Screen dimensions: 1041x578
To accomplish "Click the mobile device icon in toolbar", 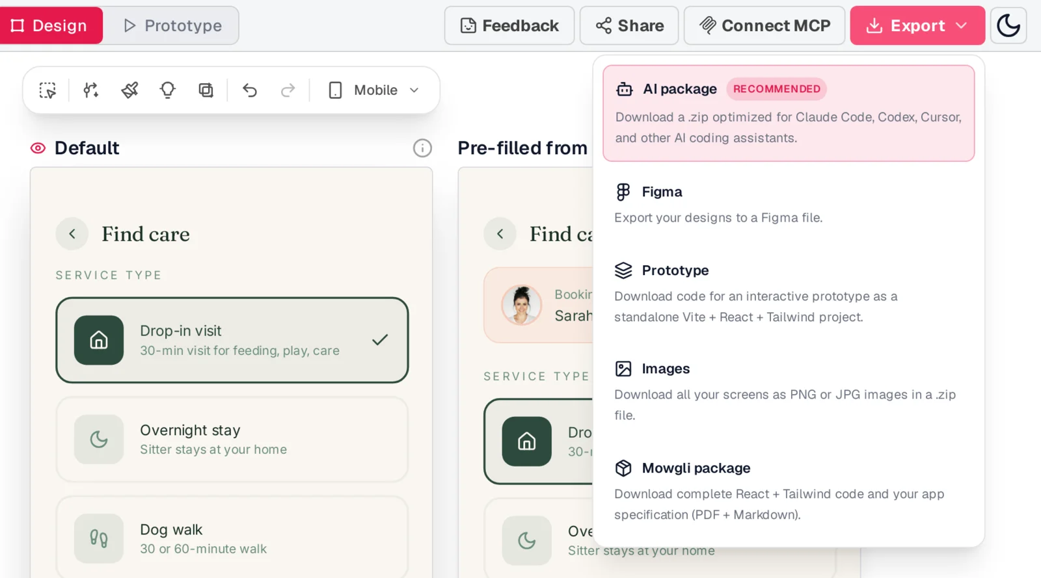I will pyautogui.click(x=335, y=90).
